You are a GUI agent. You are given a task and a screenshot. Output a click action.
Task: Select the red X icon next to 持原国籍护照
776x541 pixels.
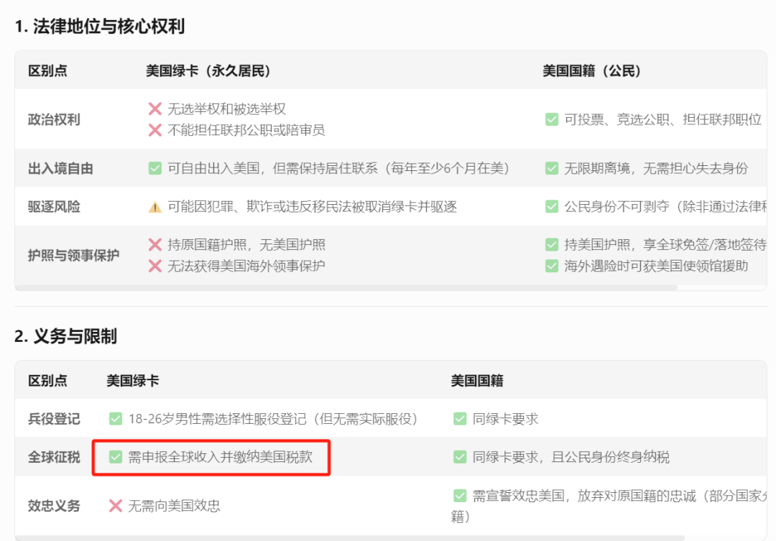pos(155,244)
